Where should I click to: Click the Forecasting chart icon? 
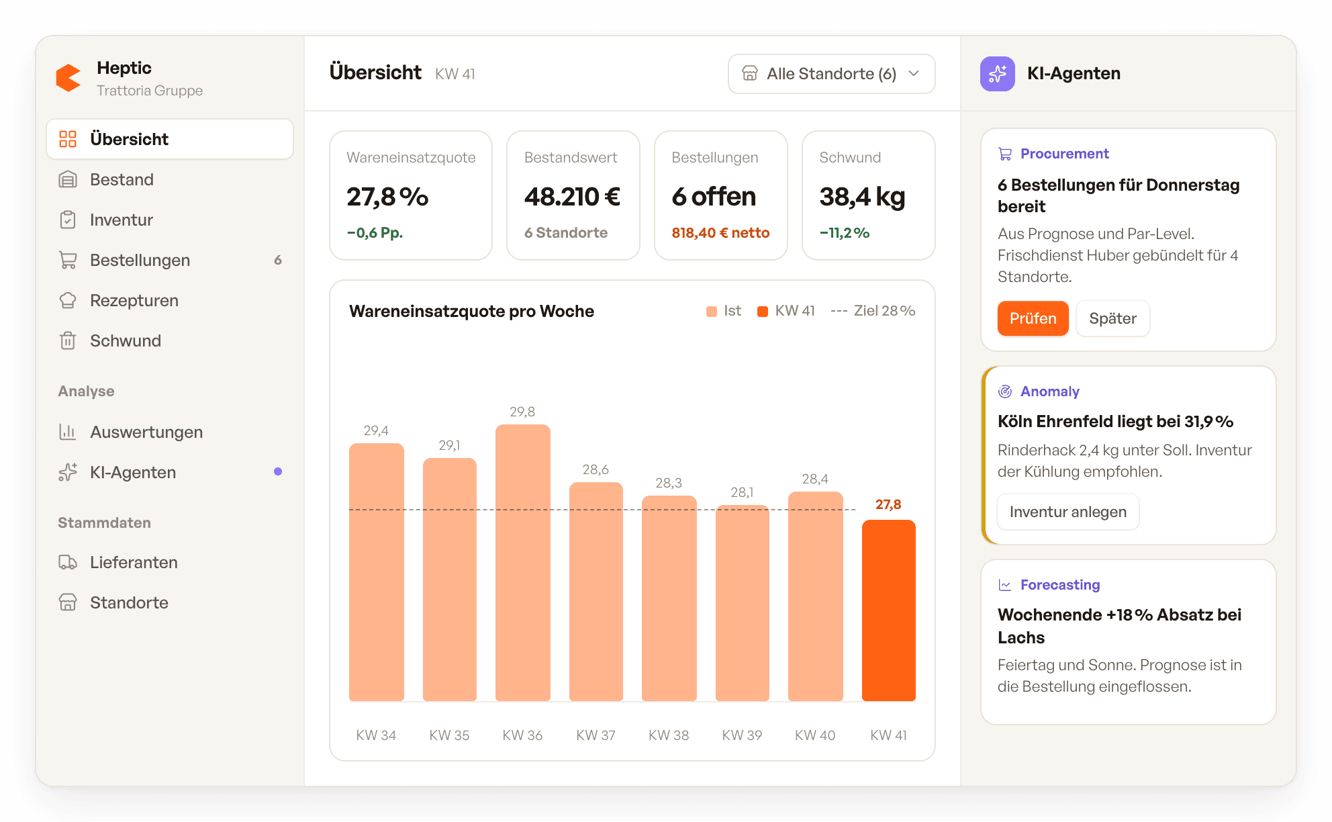[x=1005, y=585]
